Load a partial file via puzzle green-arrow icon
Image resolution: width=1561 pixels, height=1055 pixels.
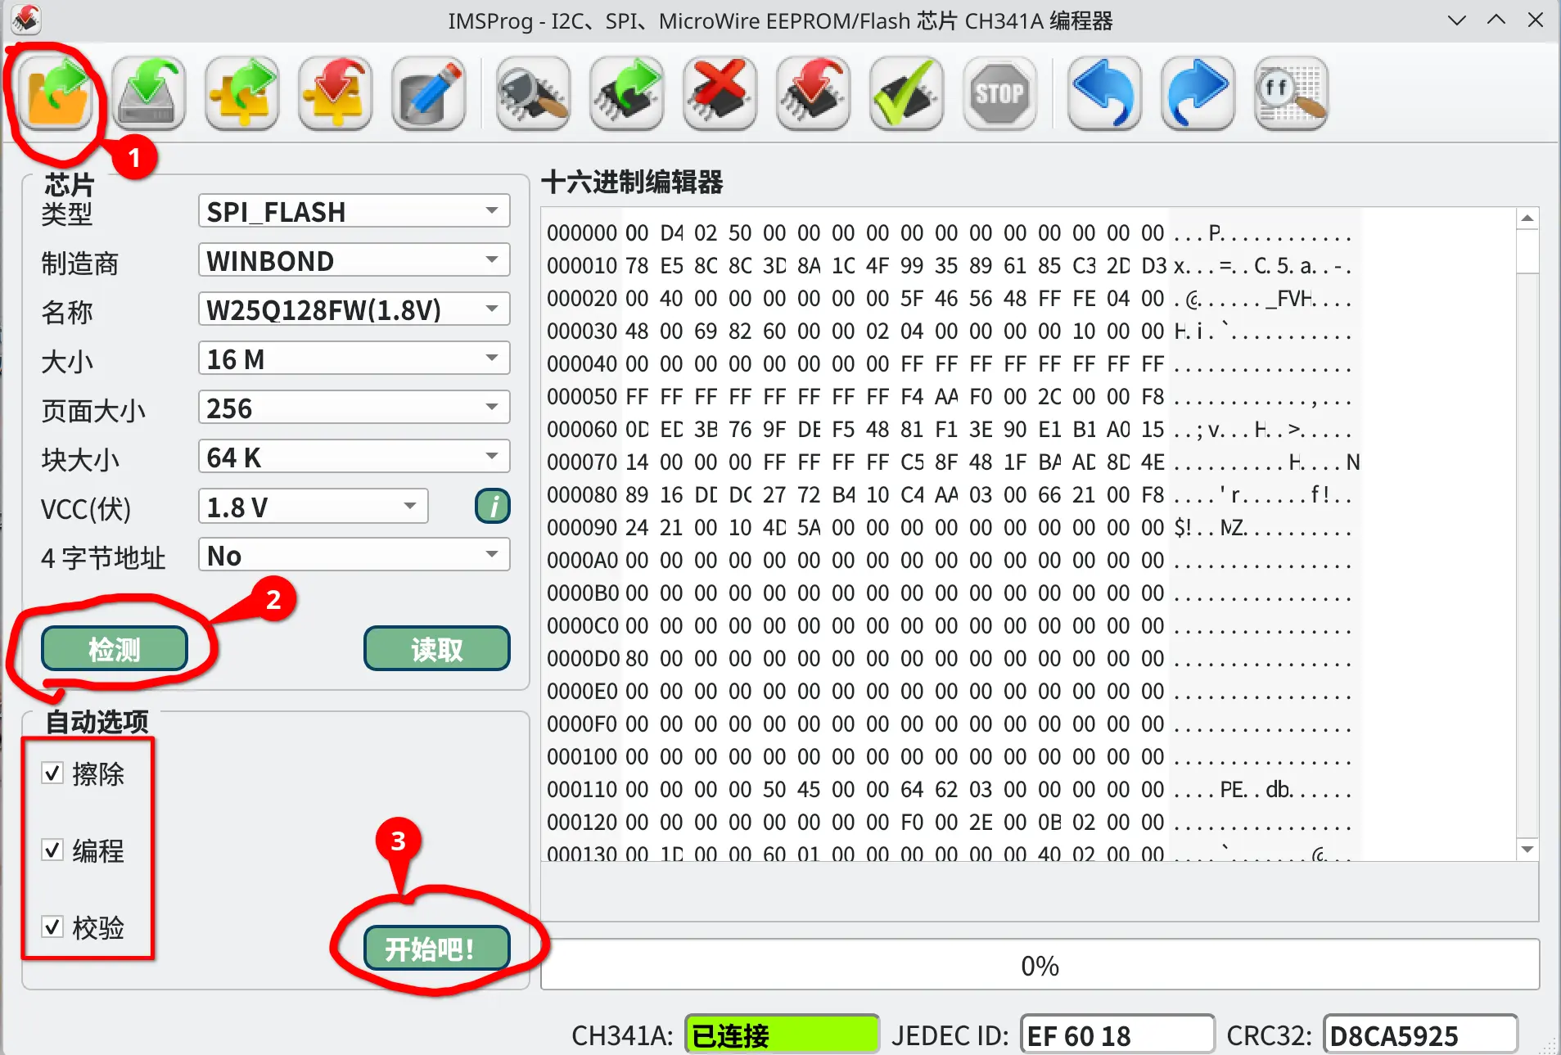pos(242,94)
